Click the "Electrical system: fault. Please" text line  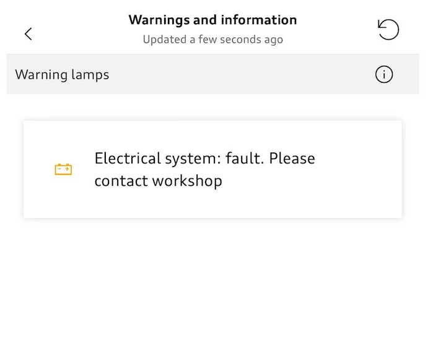pos(204,159)
